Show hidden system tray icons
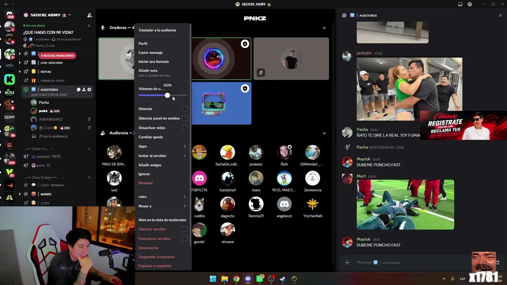The image size is (507, 285). pos(444,279)
